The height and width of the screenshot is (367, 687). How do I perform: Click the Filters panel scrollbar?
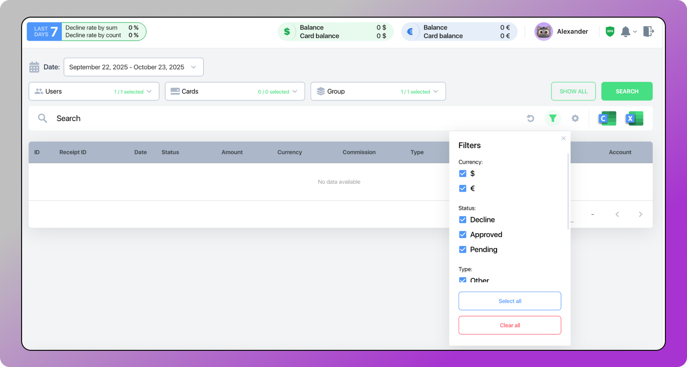tap(568, 191)
